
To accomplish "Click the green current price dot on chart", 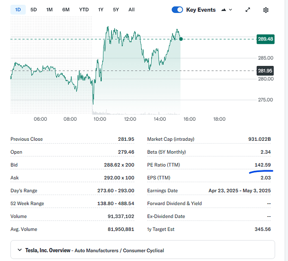I will (x=181, y=39).
